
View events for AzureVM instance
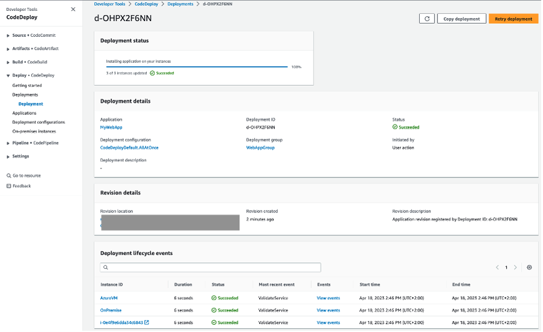pos(329,298)
